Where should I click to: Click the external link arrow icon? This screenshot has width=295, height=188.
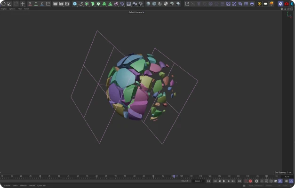pyautogui.click(x=187, y=4)
